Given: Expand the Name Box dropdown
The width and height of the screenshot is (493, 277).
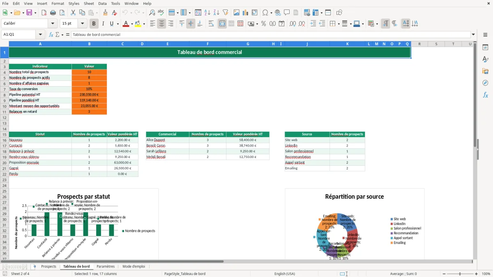Looking at the screenshot, I should pos(40,34).
